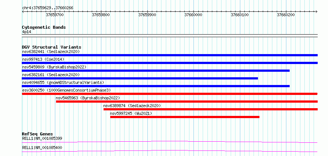Image resolution: width=328 pixels, height=156 pixels.
Task: Open the RefSeq Genes track title
Action: pos(38,134)
